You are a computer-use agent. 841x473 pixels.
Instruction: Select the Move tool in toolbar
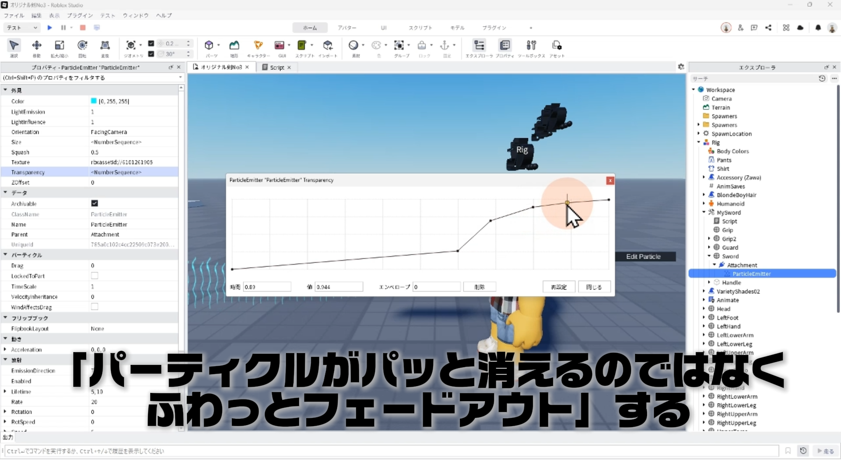click(x=37, y=45)
